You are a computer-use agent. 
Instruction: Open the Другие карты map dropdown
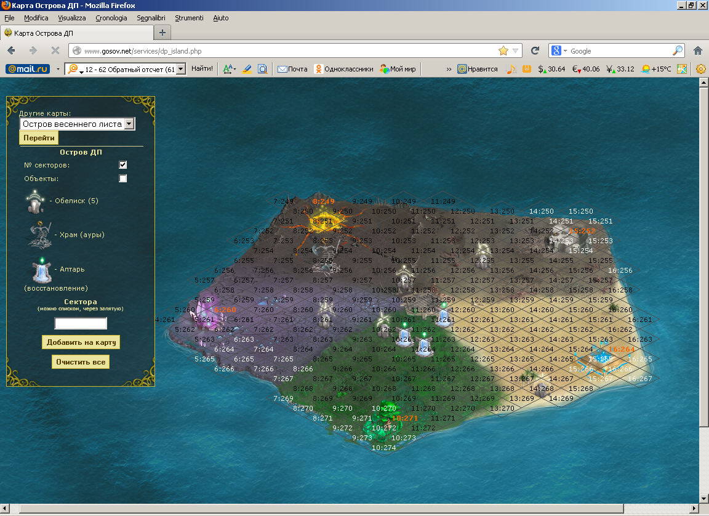point(78,124)
